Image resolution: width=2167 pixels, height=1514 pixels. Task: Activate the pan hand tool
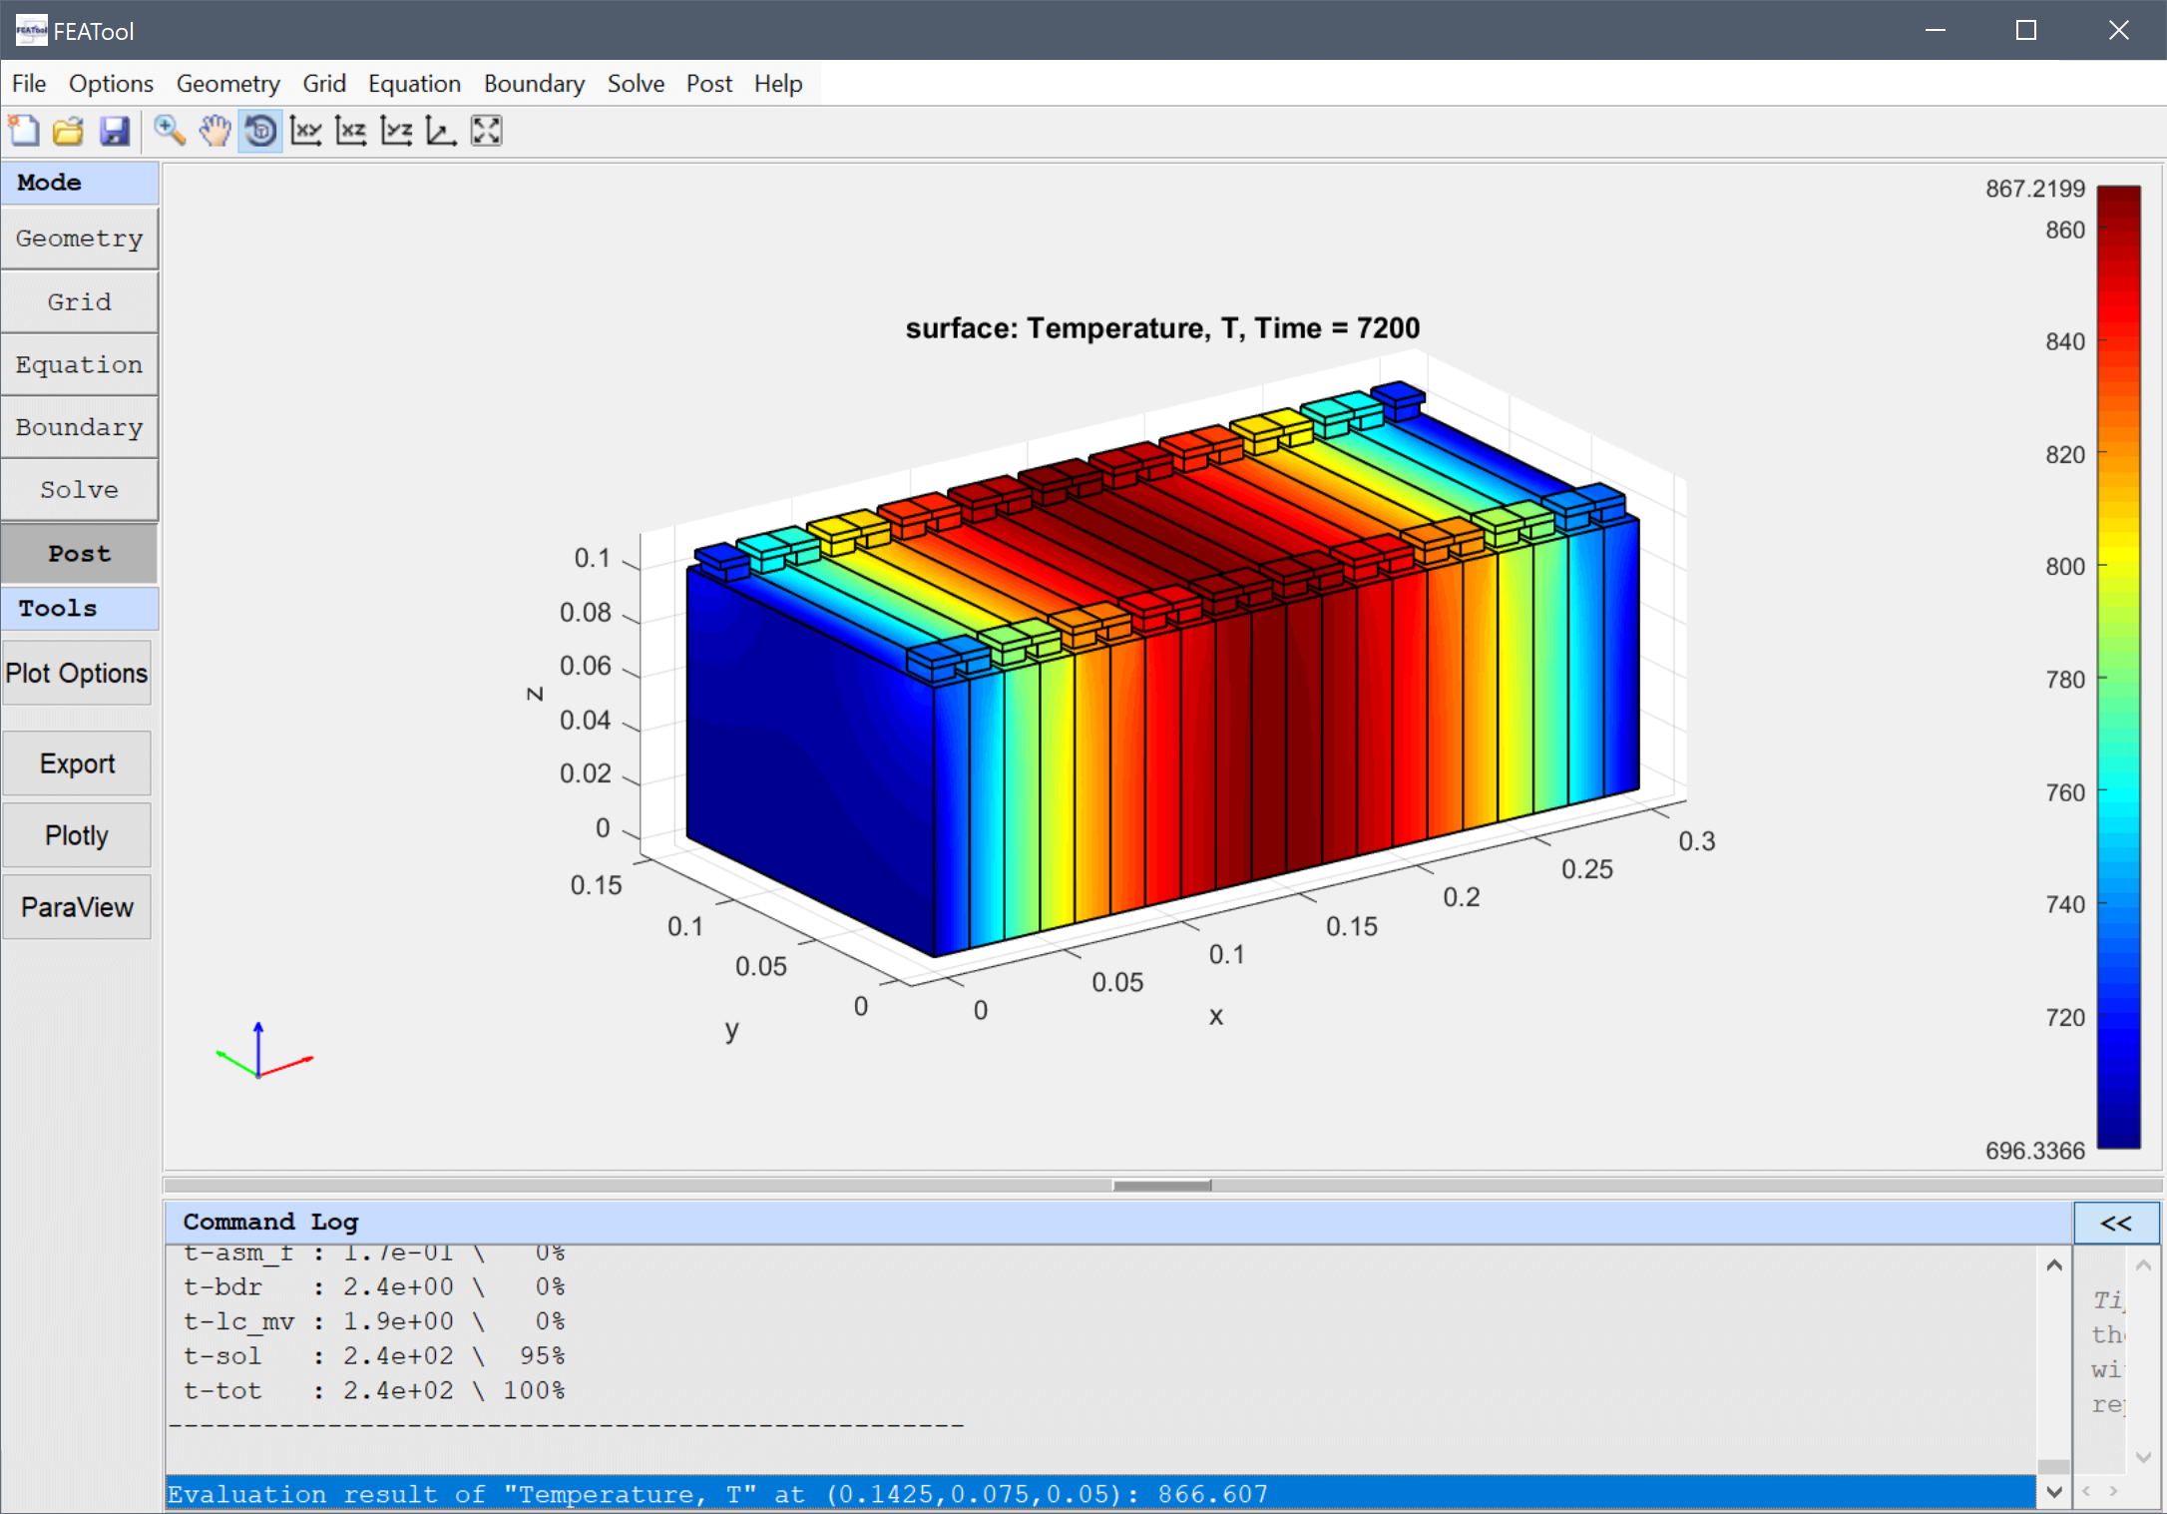215,131
